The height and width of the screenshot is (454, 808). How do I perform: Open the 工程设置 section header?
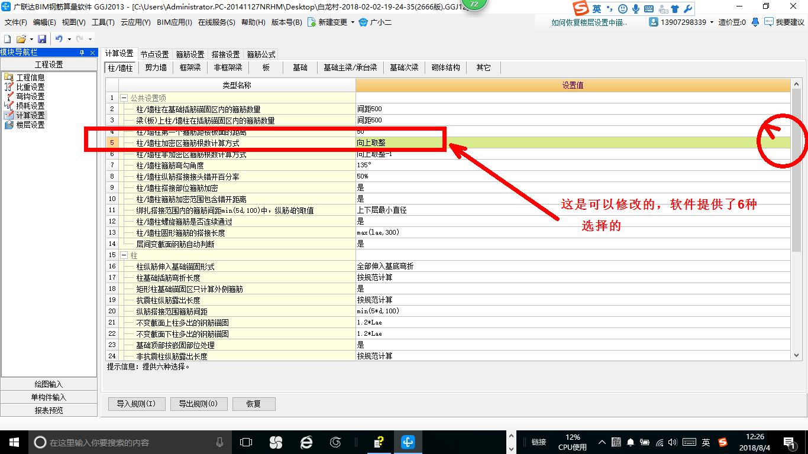point(49,64)
